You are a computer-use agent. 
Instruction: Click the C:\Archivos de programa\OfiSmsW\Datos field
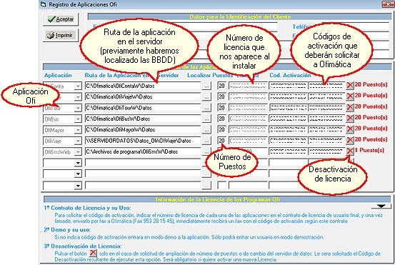tap(143, 151)
